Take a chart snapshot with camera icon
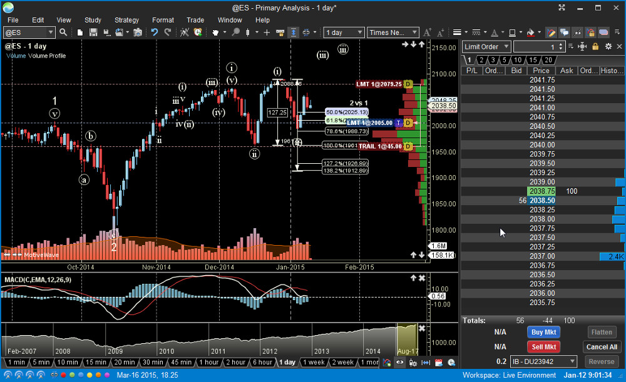 137,33
